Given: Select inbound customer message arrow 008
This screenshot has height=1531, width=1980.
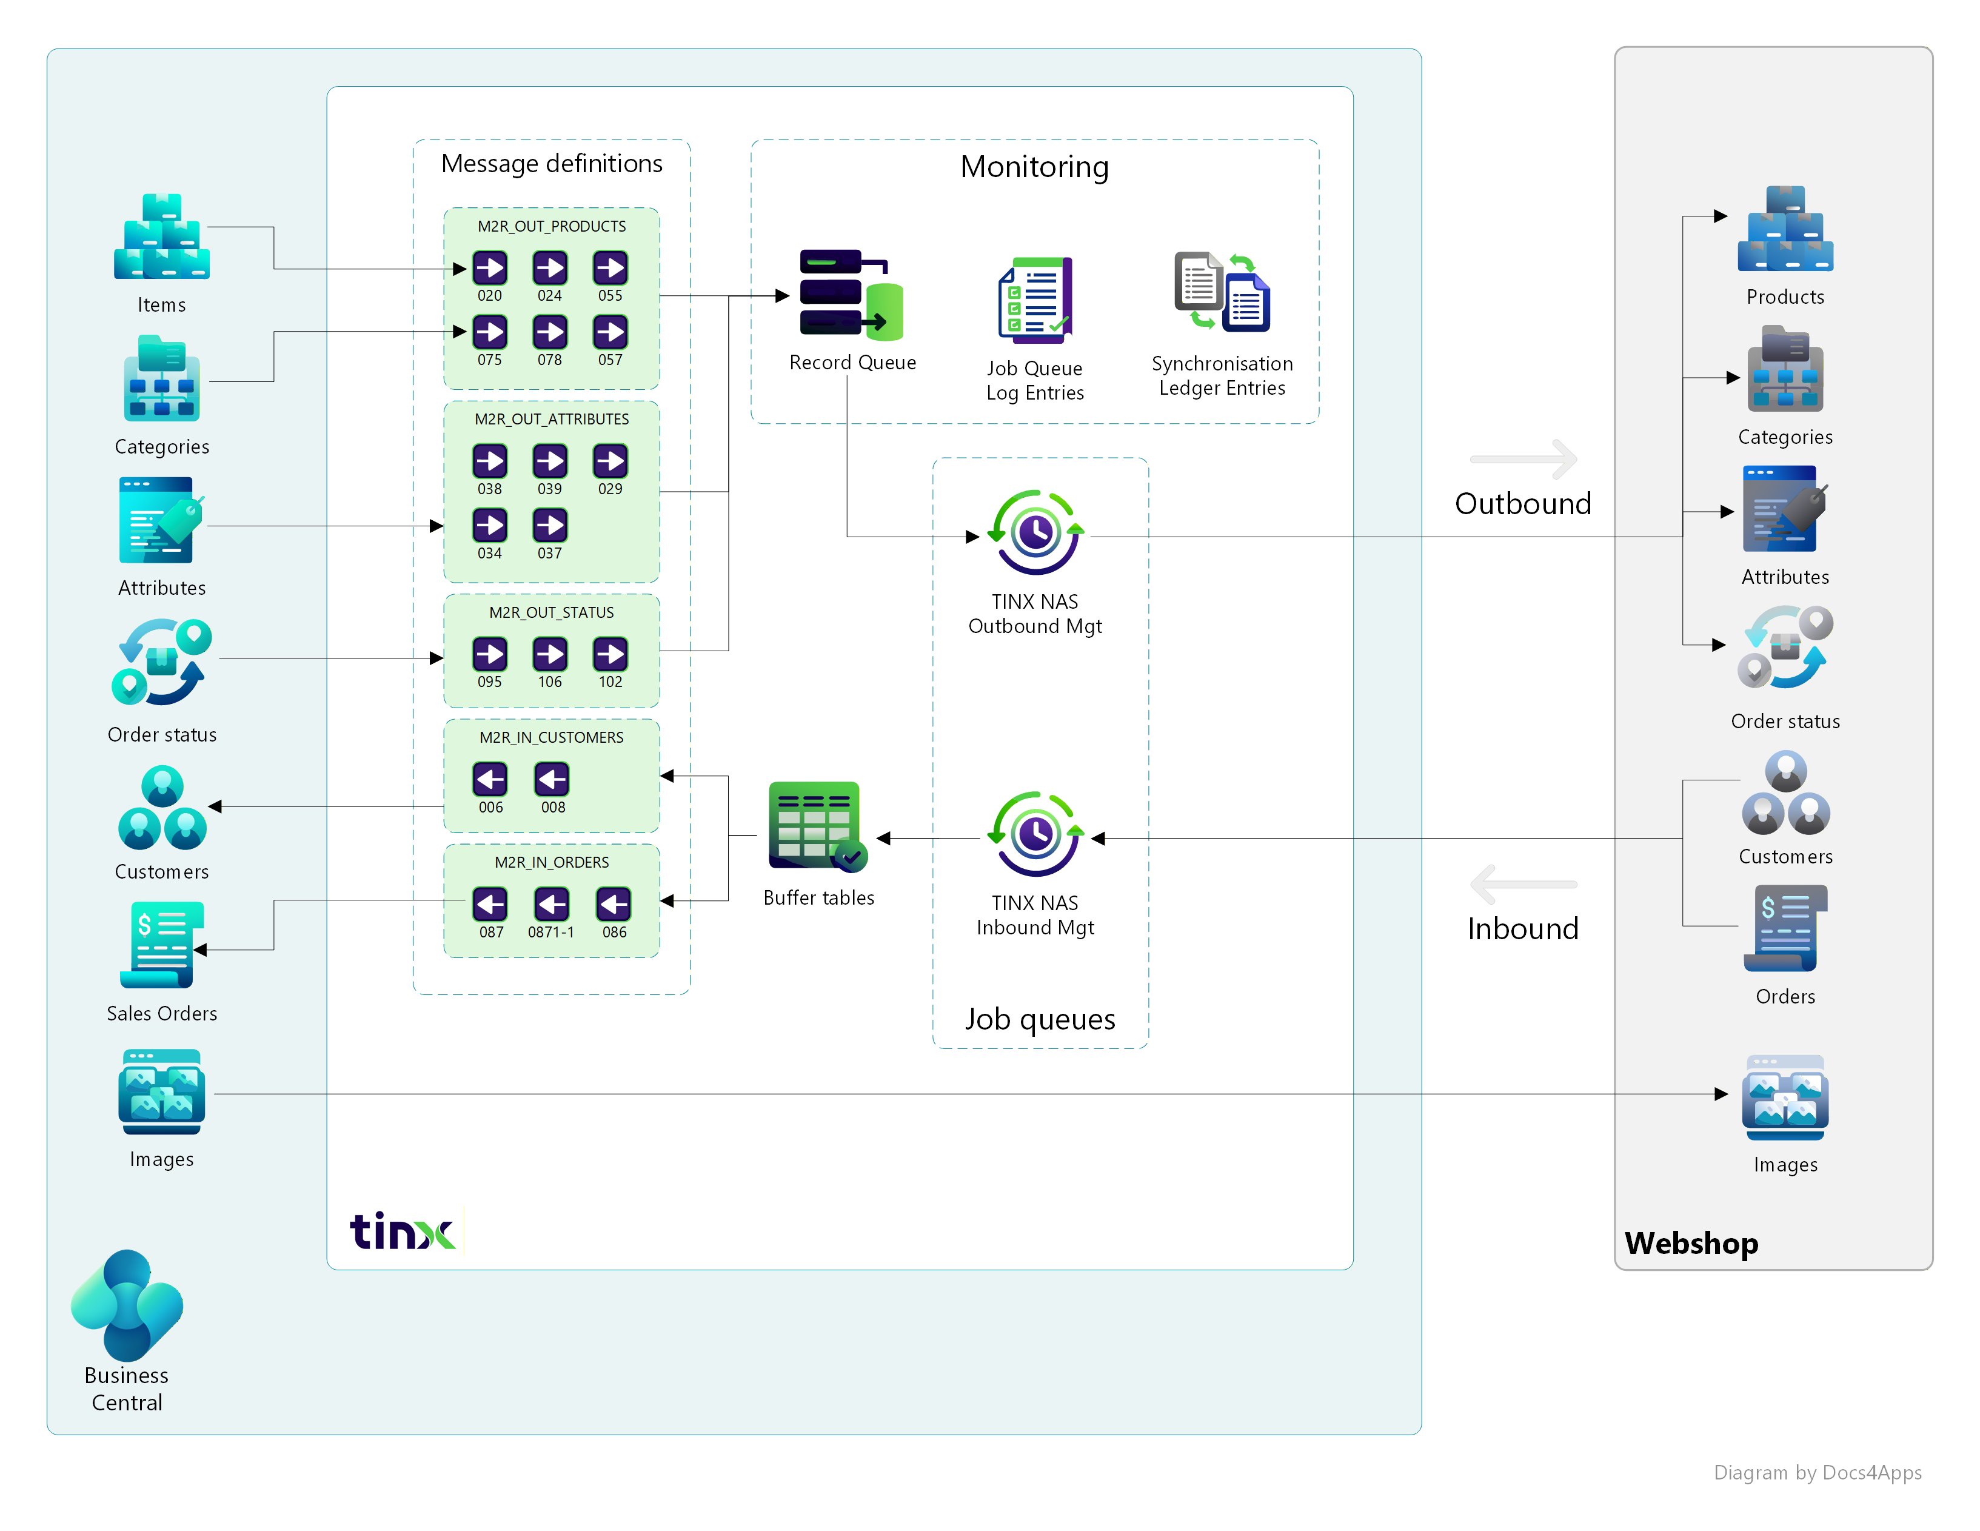Looking at the screenshot, I should (551, 779).
